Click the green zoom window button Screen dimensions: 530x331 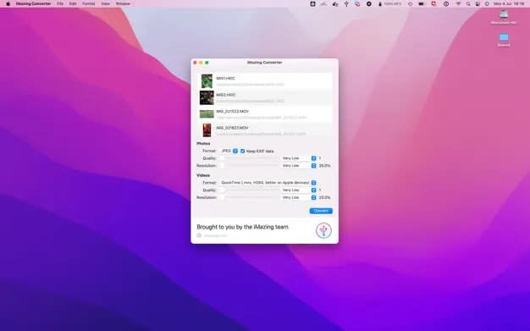207,63
